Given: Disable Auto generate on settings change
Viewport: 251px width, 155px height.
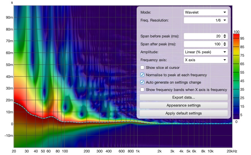Looking at the screenshot, I should [142, 82].
